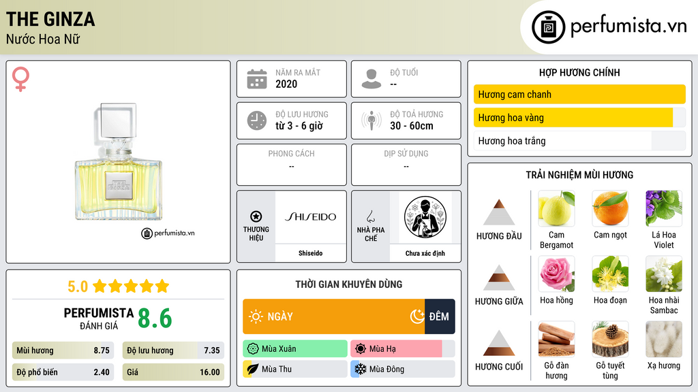Click the clock icon for Độ lưu hương
This screenshot has height=392, width=698.
coord(257,120)
